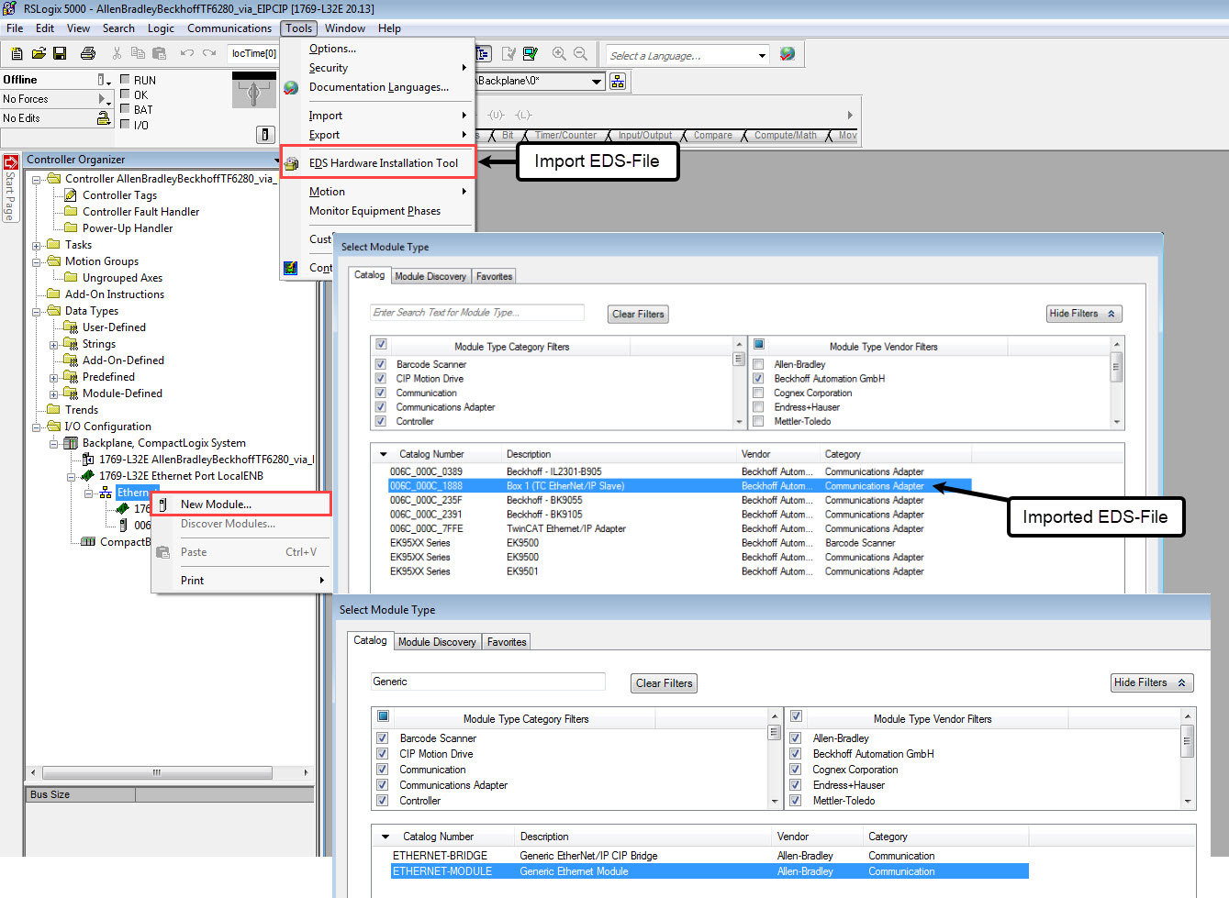This screenshot has height=898, width=1229.
Task: Click the EDS Hardware Installation Tool icon
Action: click(x=291, y=163)
